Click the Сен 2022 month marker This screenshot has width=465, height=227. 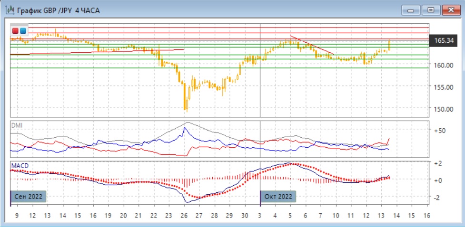[29, 196]
